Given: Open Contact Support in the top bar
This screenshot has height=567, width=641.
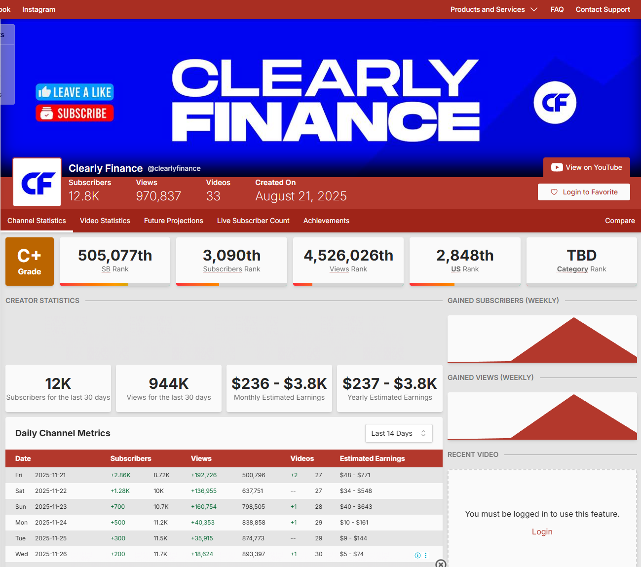Looking at the screenshot, I should point(603,9).
